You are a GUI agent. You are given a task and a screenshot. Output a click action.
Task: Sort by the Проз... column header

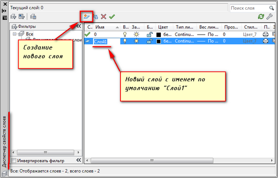(231, 27)
